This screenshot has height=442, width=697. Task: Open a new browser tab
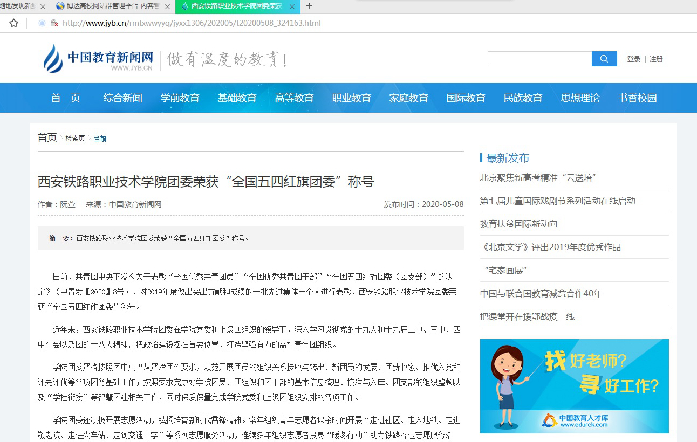tap(309, 6)
